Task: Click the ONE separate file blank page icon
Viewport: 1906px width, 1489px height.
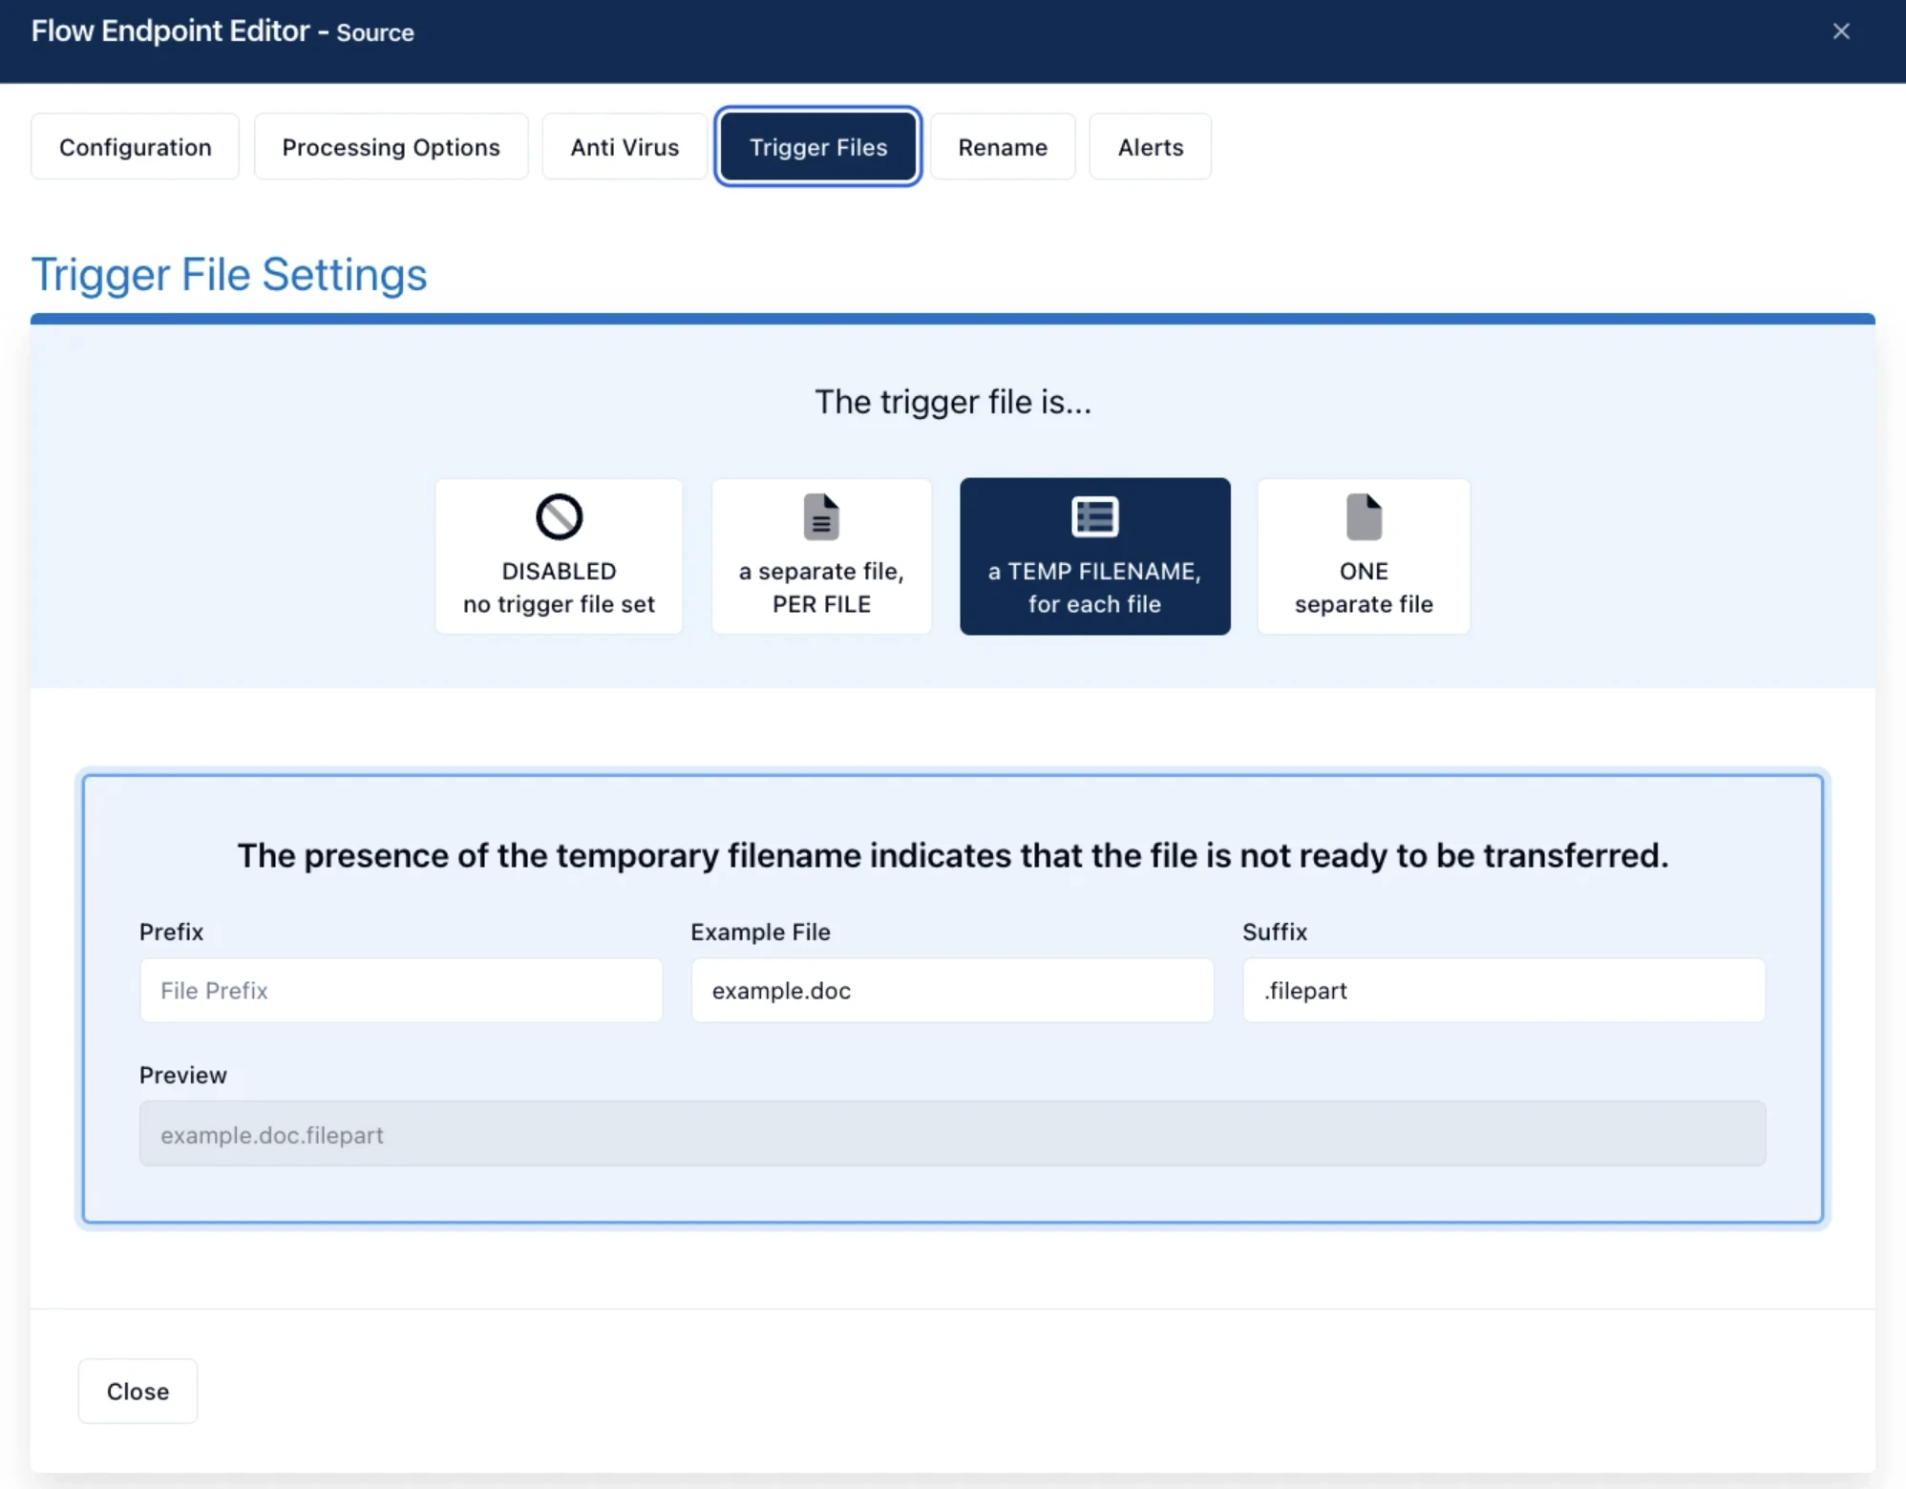Action: pyautogui.click(x=1364, y=517)
